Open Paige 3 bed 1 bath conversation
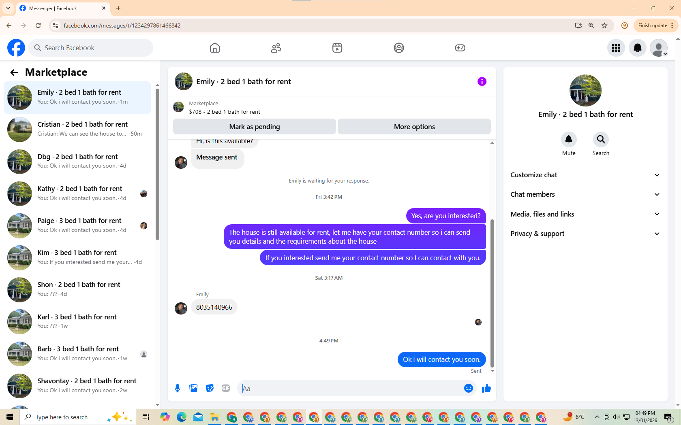Image resolution: width=681 pixels, height=425 pixels. (77, 225)
